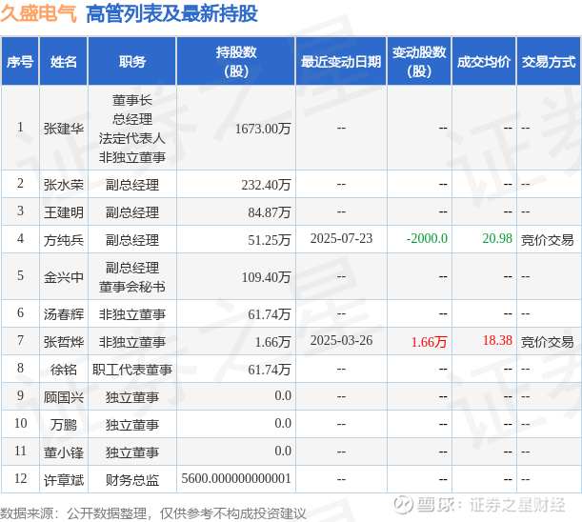Click the 法定代表人 title in row 1
This screenshot has width=582, height=522.
tap(132, 138)
